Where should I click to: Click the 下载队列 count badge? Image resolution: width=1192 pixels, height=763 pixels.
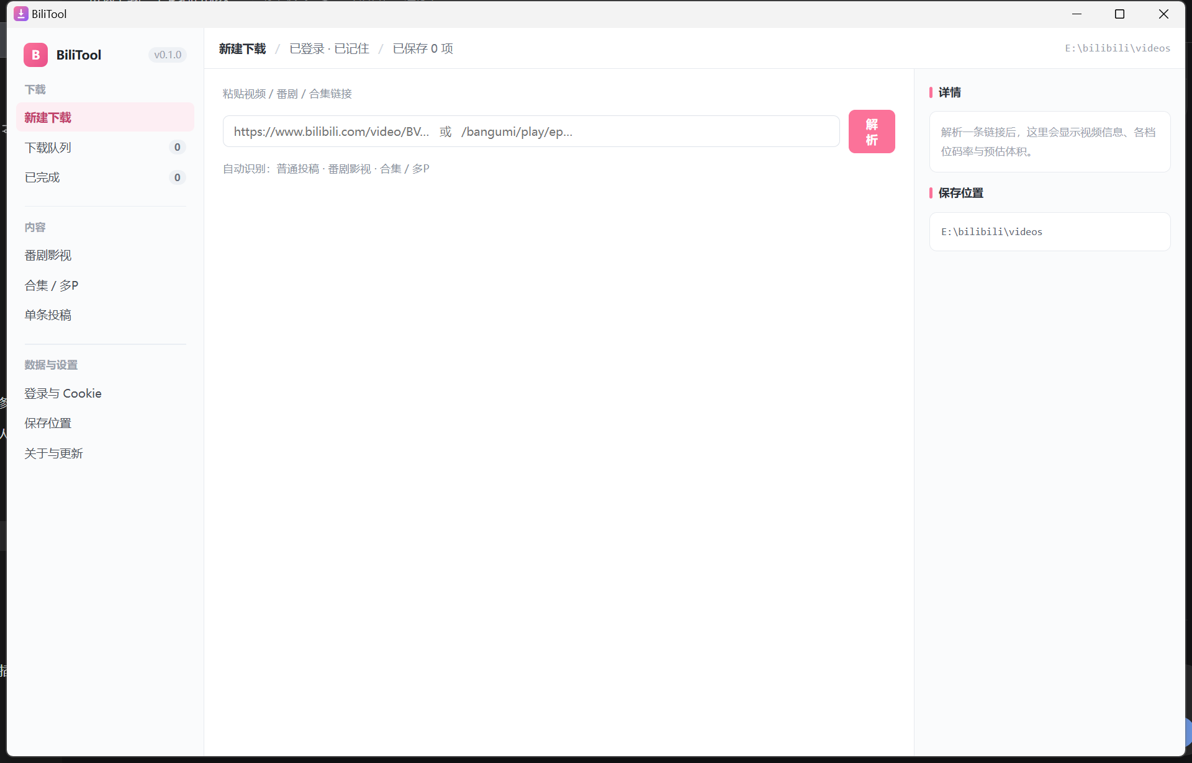click(x=177, y=147)
